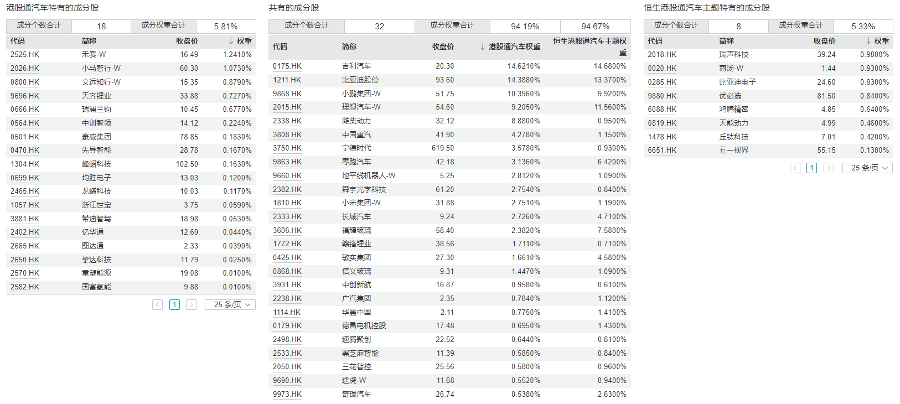Open stock code 2026.HK
The image size is (900, 404).
pyautogui.click(x=25, y=69)
